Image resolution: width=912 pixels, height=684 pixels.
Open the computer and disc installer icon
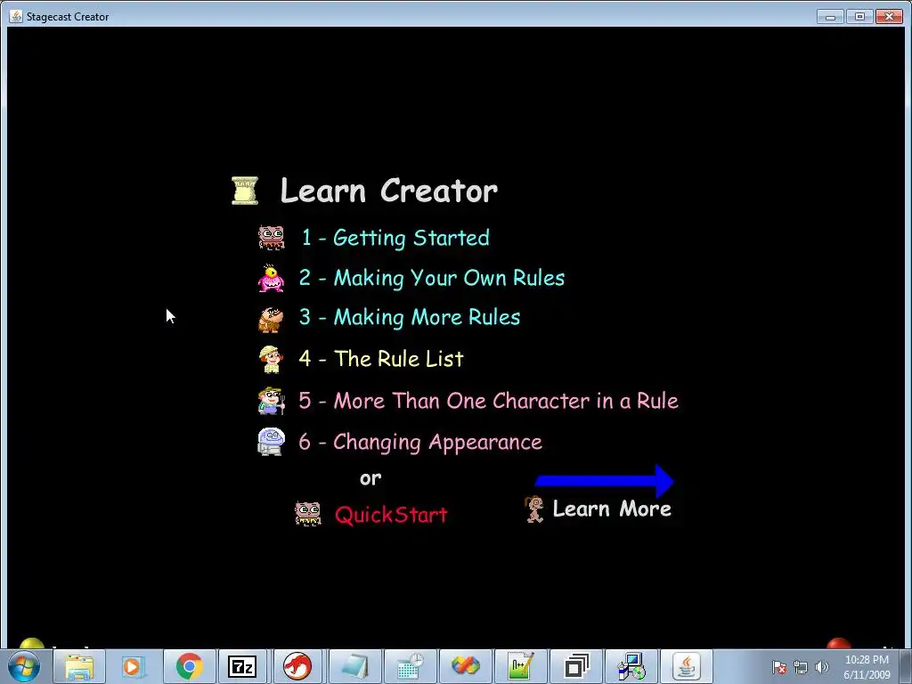pos(631,666)
